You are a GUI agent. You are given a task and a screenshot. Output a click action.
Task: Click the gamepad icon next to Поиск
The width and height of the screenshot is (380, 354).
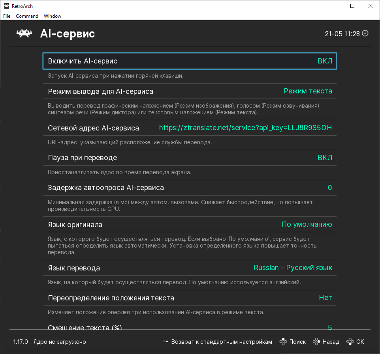[x=283, y=342]
